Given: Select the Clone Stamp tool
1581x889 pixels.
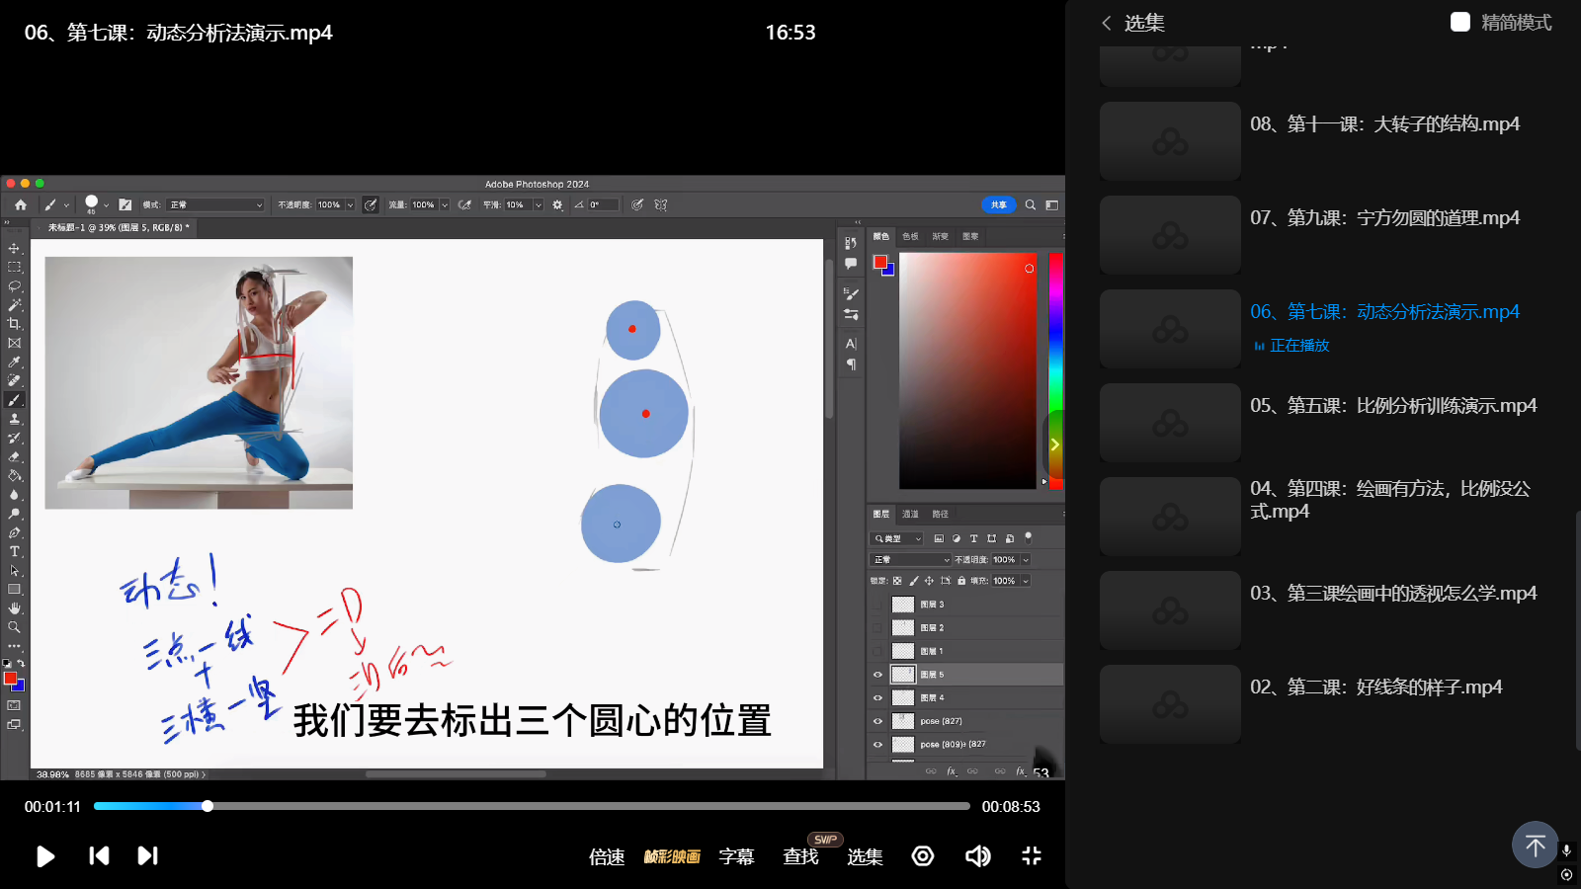Looking at the screenshot, I should pos(14,419).
